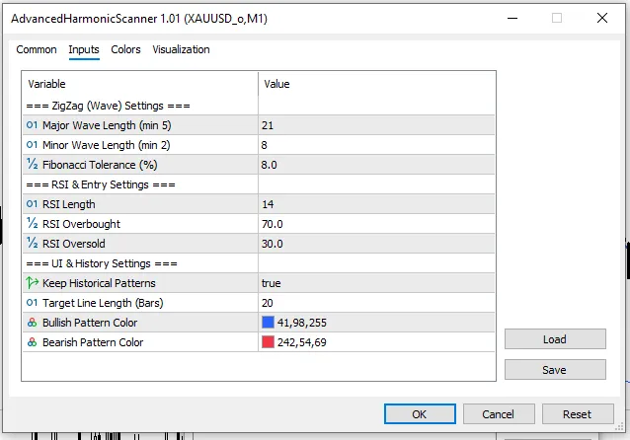Screen dimensions: 630x440
Task: Click the Cancel button
Action: coord(499,414)
